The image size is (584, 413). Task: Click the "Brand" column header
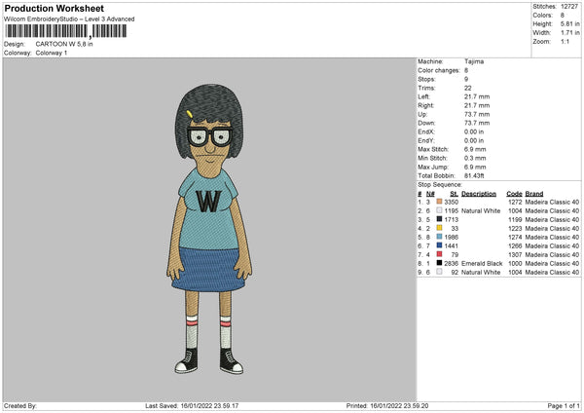click(534, 194)
